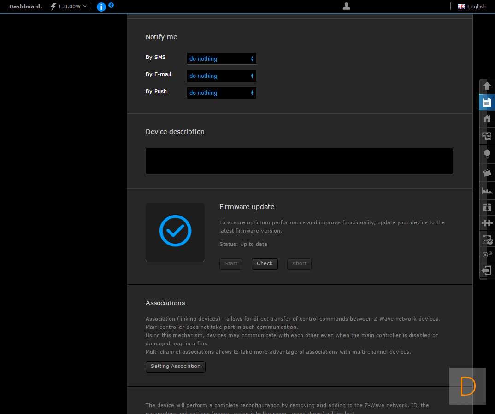Click the Check firmware button
This screenshot has width=495, height=414.
click(265, 264)
